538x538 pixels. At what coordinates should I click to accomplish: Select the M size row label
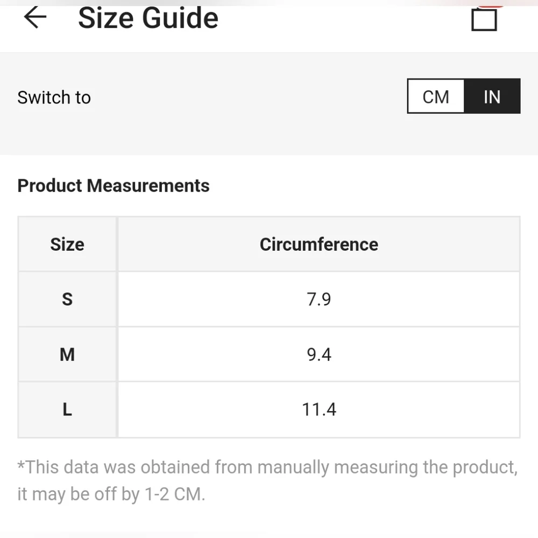pyautogui.click(x=67, y=355)
